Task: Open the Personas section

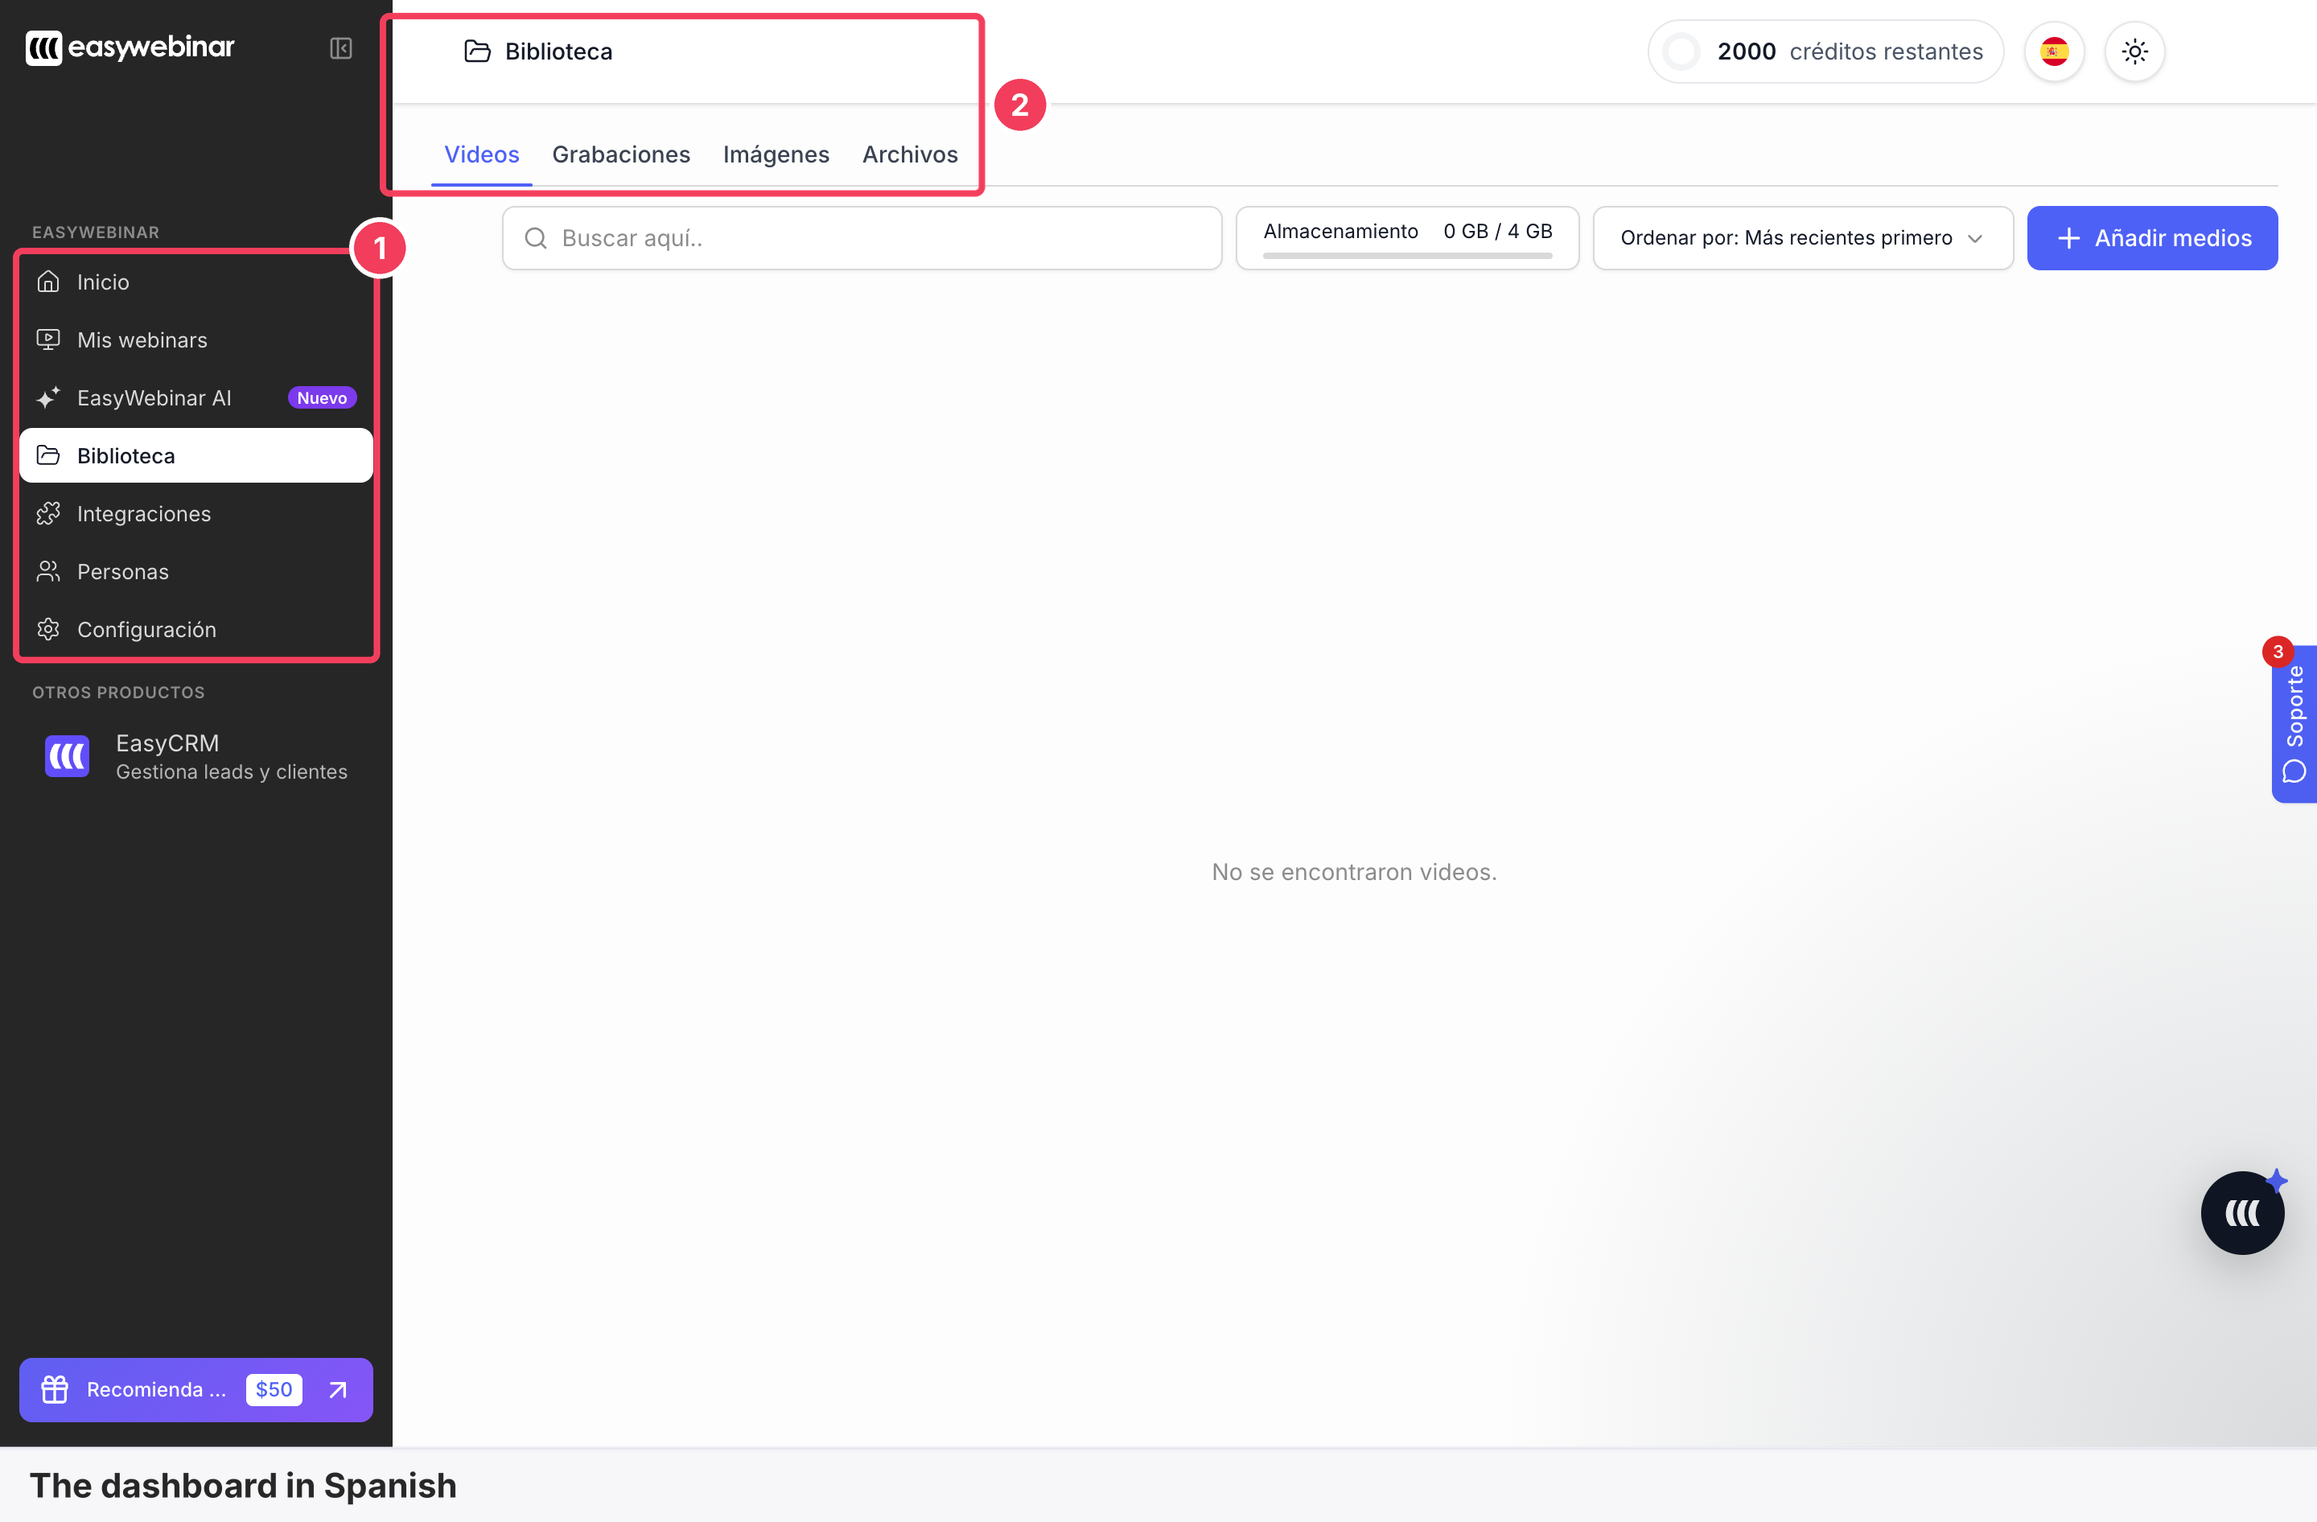Action: pyautogui.click(x=195, y=571)
